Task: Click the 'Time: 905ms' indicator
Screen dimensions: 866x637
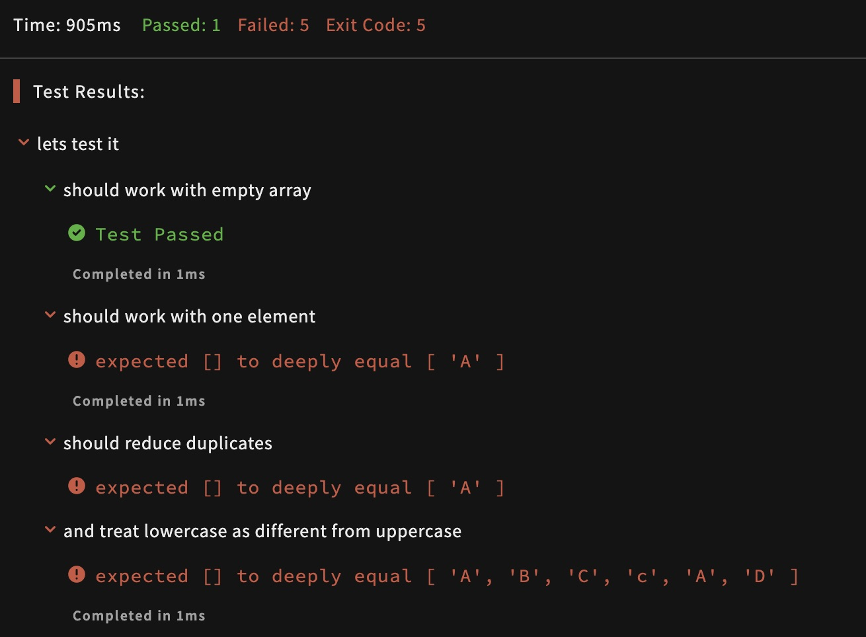Action: (x=67, y=25)
